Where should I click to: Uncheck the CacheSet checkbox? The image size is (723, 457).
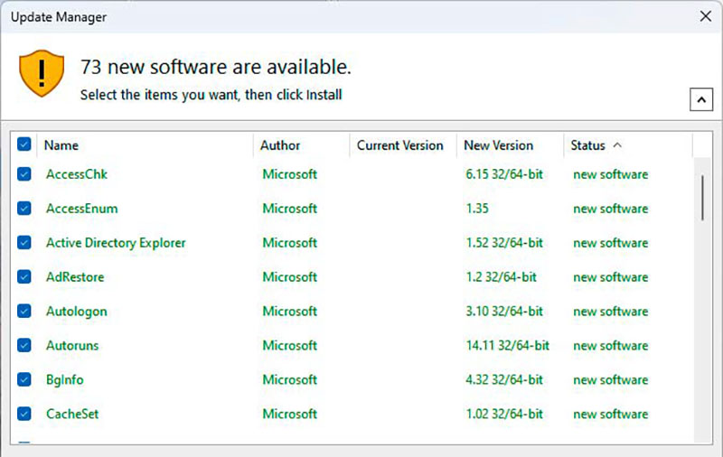(x=24, y=414)
